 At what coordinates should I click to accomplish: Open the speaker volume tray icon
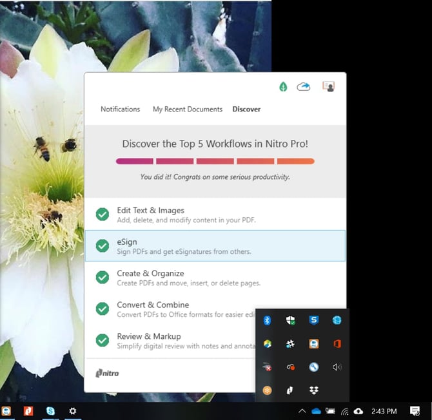pyautogui.click(x=337, y=367)
